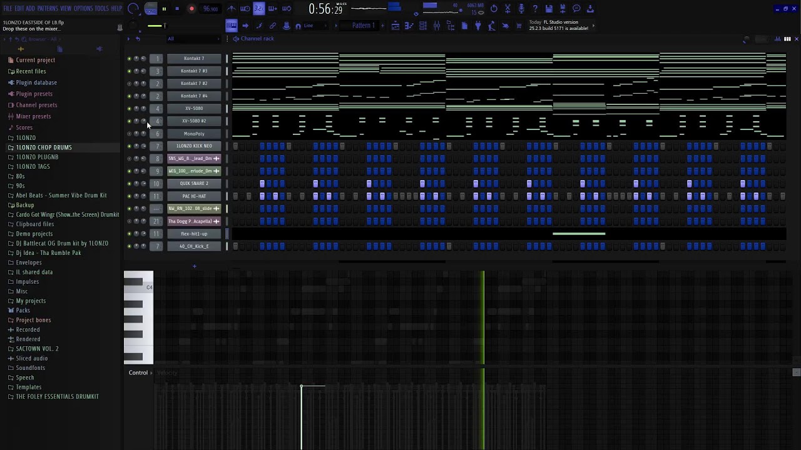The height and width of the screenshot is (450, 801).
Task: Click the tempo tapper toolbar icon
Action: pos(492,26)
